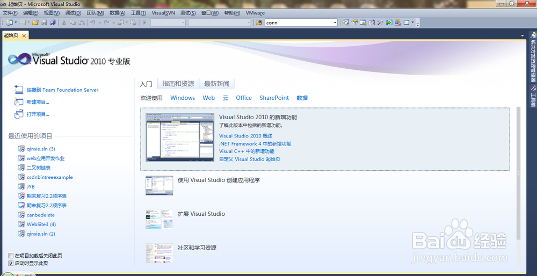Click the Find in Files binoculars-folder icon
The height and width of the screenshot is (276, 537).
pyautogui.click(x=259, y=23)
